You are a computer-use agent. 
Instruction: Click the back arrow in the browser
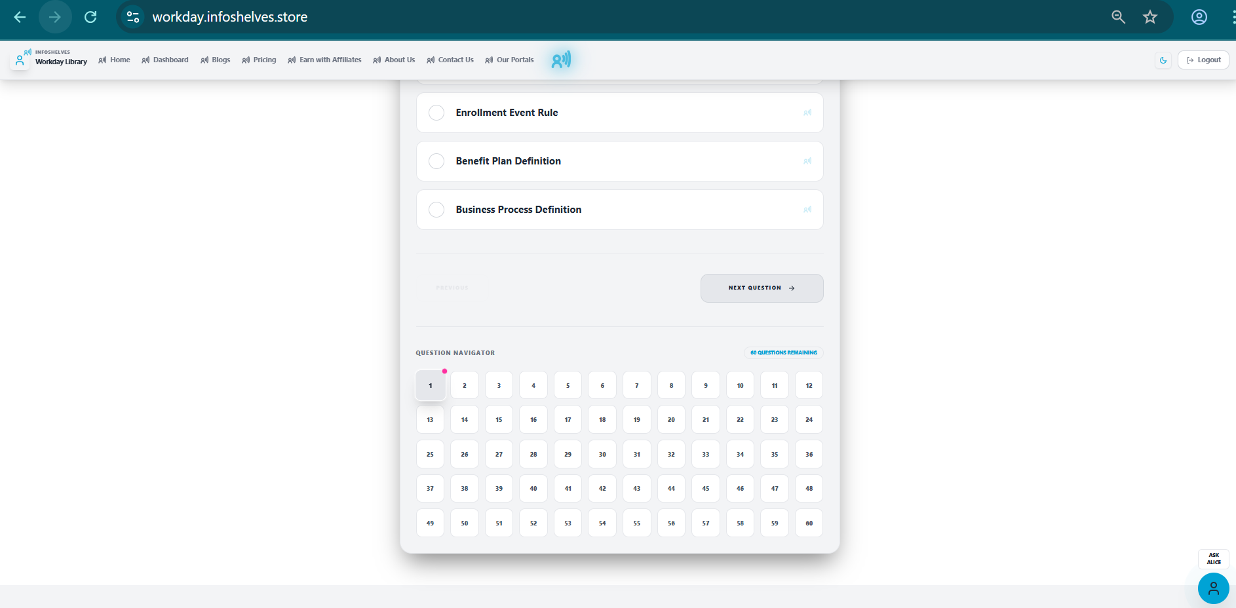(x=19, y=17)
